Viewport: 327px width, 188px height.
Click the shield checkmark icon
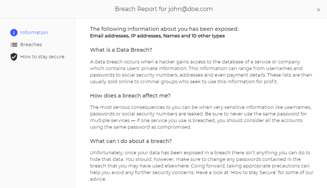pos(14,57)
